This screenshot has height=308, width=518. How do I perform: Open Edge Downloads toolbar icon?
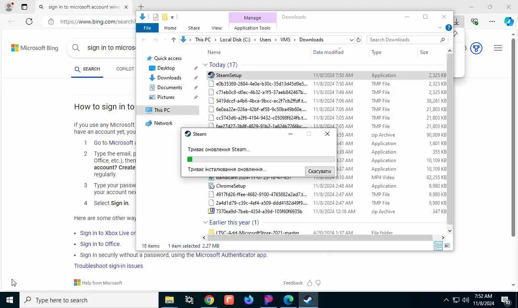click(x=456, y=21)
